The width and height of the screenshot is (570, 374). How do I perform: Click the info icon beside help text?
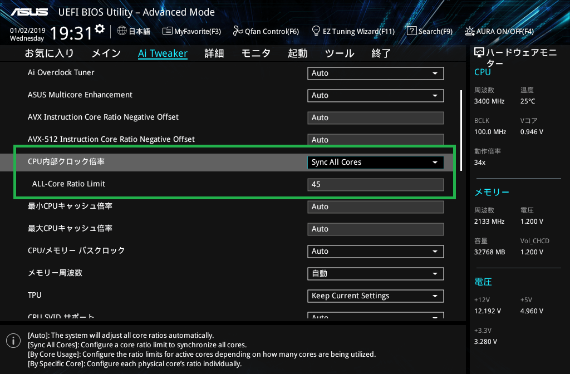pos(13,341)
